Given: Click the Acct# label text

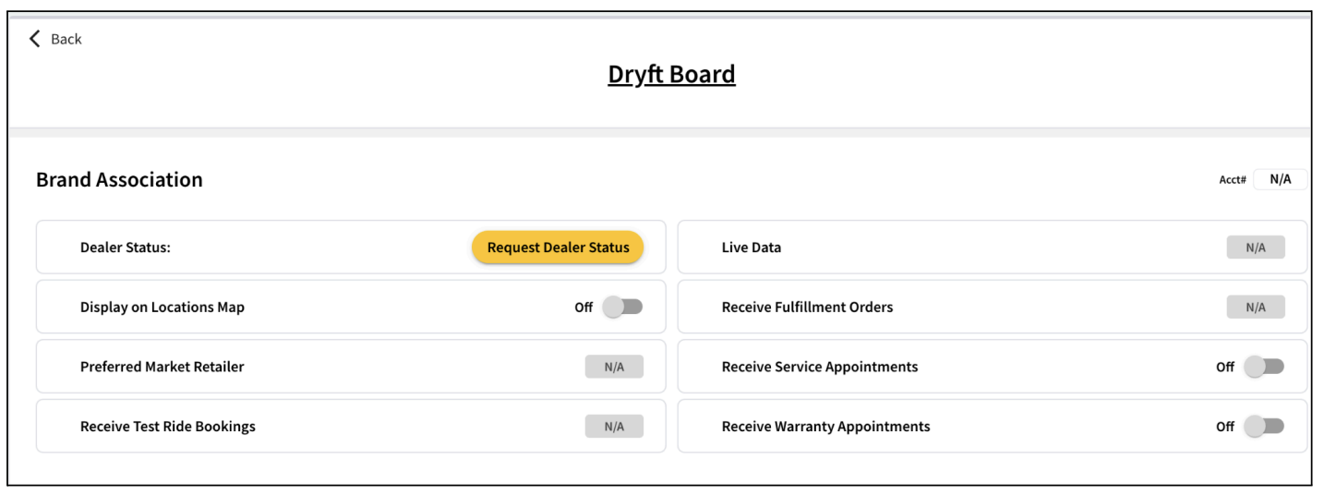Looking at the screenshot, I should [1233, 180].
